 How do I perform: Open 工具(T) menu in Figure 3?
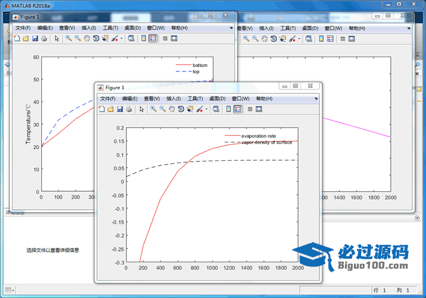click(x=195, y=98)
